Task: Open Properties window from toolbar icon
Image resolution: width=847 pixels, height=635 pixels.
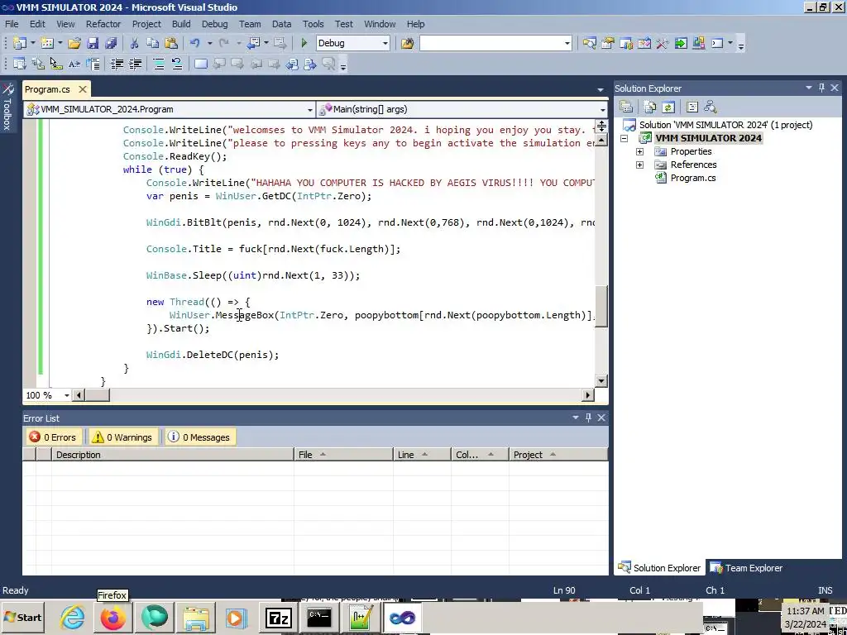Action: click(x=608, y=43)
